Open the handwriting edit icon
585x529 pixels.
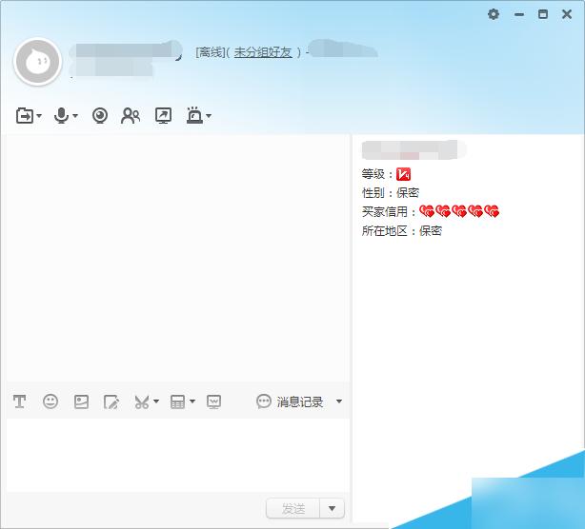click(111, 402)
